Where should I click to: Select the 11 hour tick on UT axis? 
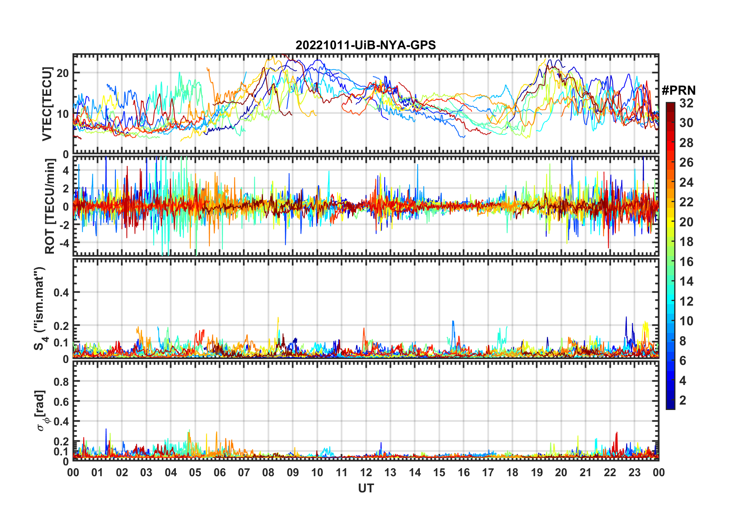click(x=342, y=472)
